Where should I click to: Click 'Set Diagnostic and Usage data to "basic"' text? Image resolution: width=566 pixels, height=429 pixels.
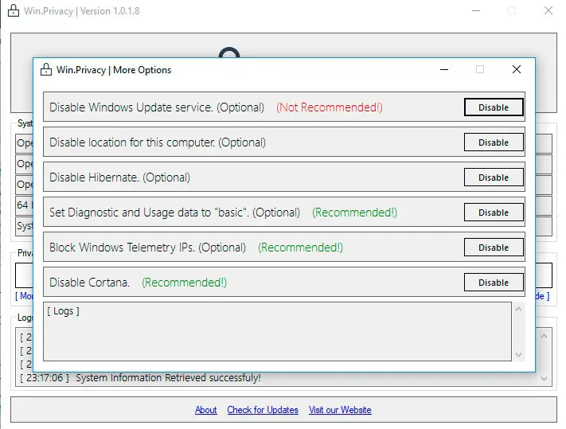(x=149, y=213)
